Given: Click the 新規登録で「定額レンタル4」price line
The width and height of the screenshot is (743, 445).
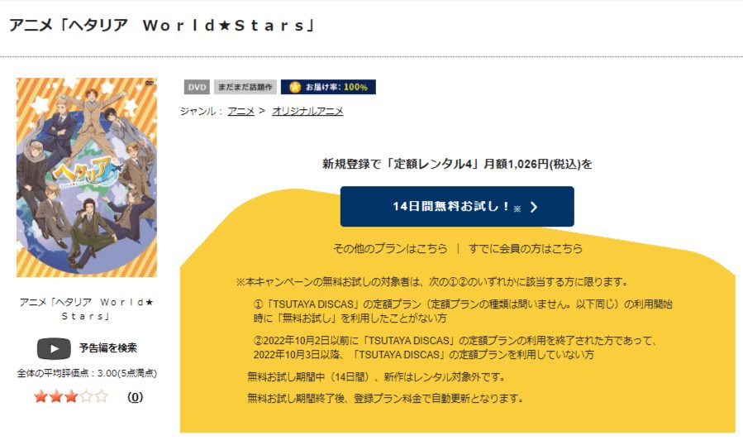Looking at the screenshot, I should click(457, 164).
